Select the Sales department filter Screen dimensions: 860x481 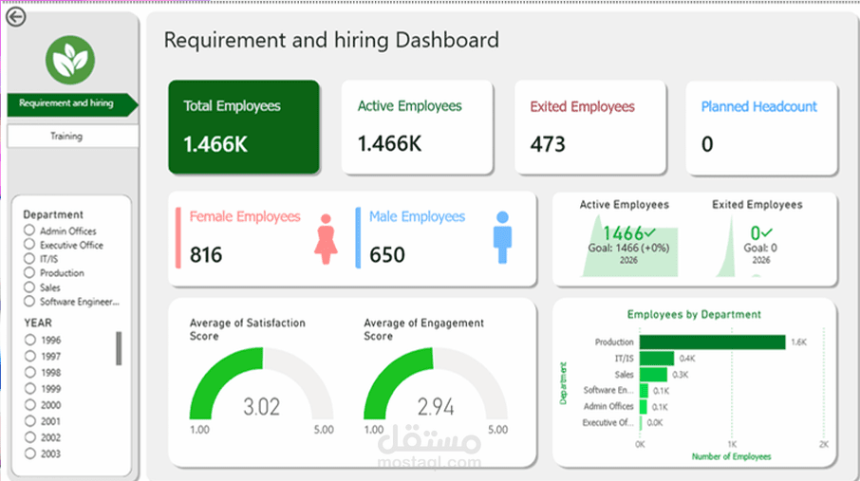point(29,287)
